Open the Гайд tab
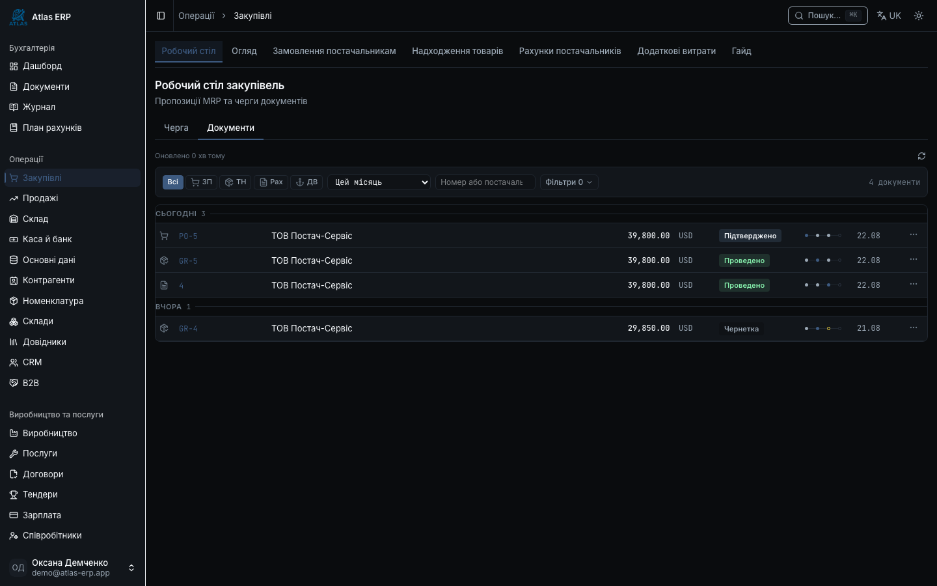This screenshot has height=586, width=937. pyautogui.click(x=741, y=51)
